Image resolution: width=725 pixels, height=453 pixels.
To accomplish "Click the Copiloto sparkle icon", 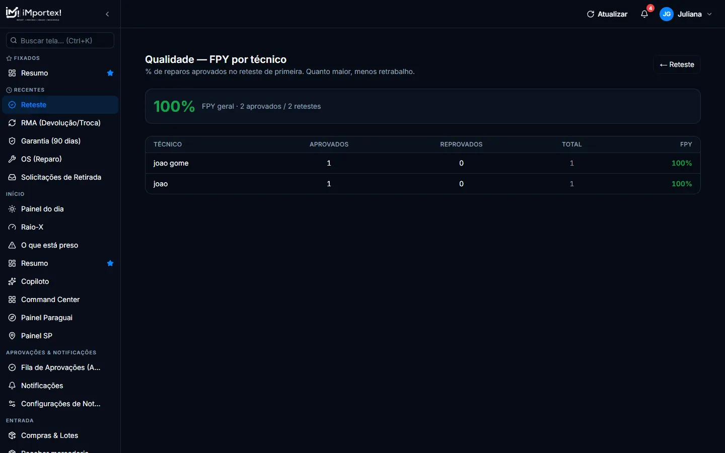I will pos(12,281).
